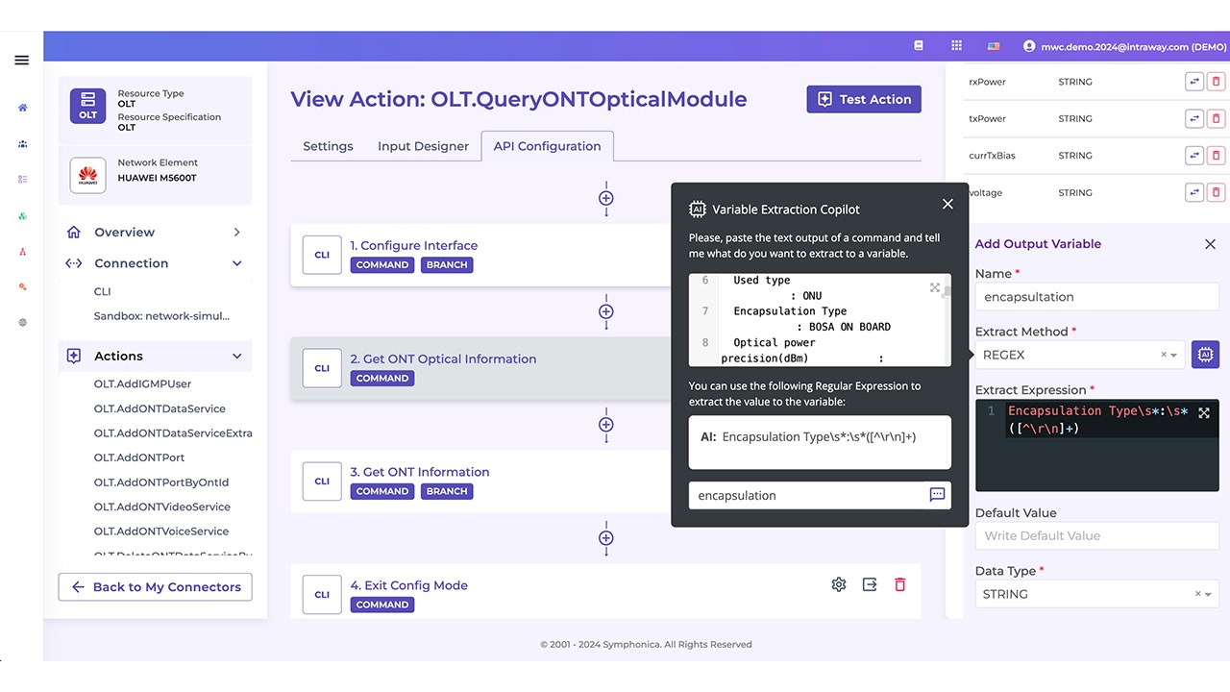Click the Huawei network element logo
This screenshot has width=1230, height=692.
(88, 175)
